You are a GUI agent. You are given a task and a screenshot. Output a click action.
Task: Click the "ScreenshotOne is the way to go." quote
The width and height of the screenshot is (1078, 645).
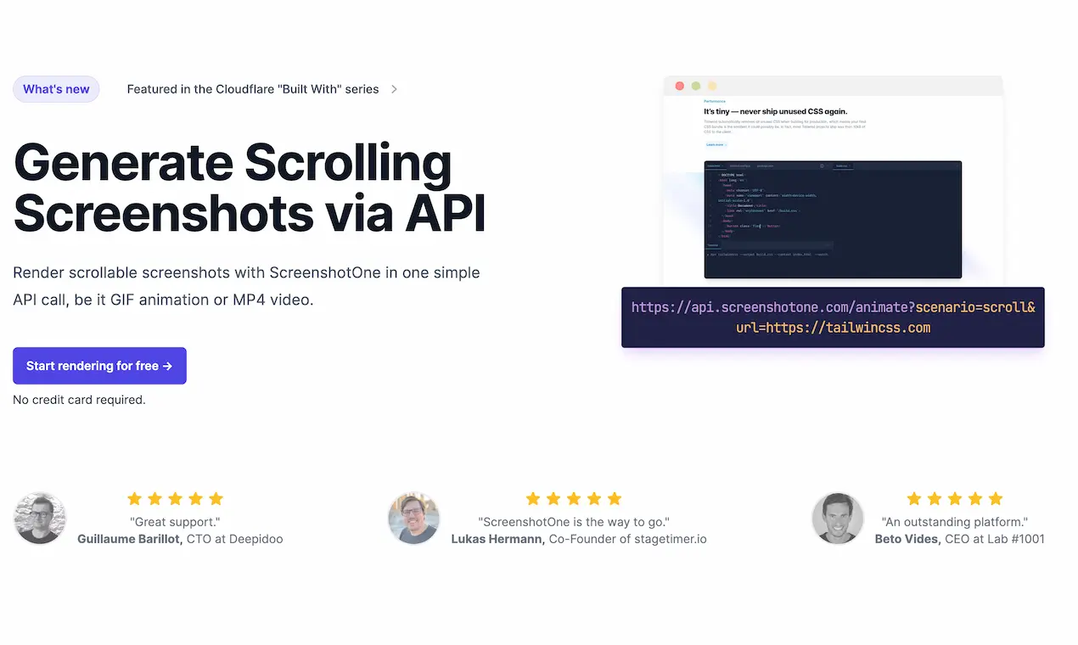click(574, 522)
